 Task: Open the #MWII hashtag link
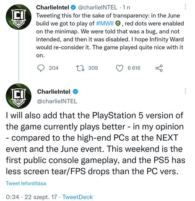pos(105,23)
